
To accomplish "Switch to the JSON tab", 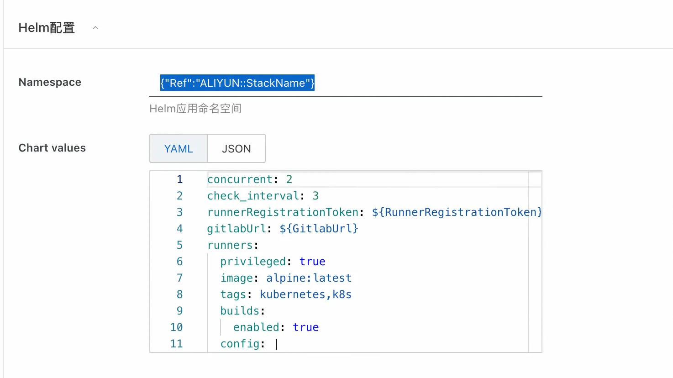I will [236, 148].
